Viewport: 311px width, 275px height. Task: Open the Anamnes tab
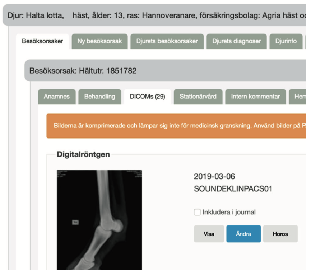57,97
